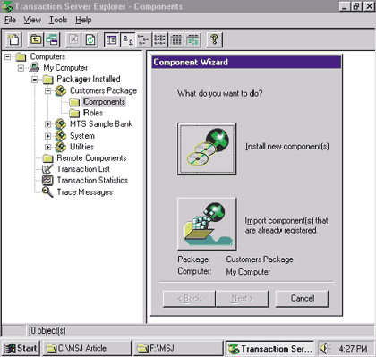Expand the MTS Sample Bank package

(x=47, y=124)
